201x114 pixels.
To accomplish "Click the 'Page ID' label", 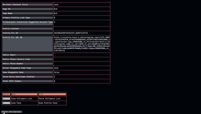I will [x=6, y=9].
